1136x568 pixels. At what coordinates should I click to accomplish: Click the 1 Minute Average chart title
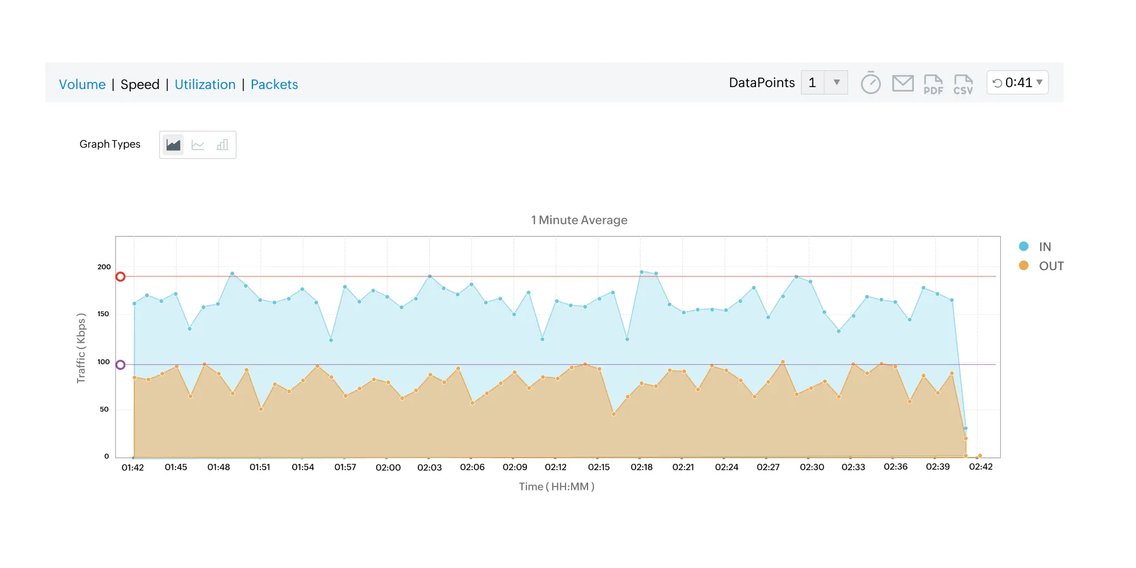tap(579, 220)
